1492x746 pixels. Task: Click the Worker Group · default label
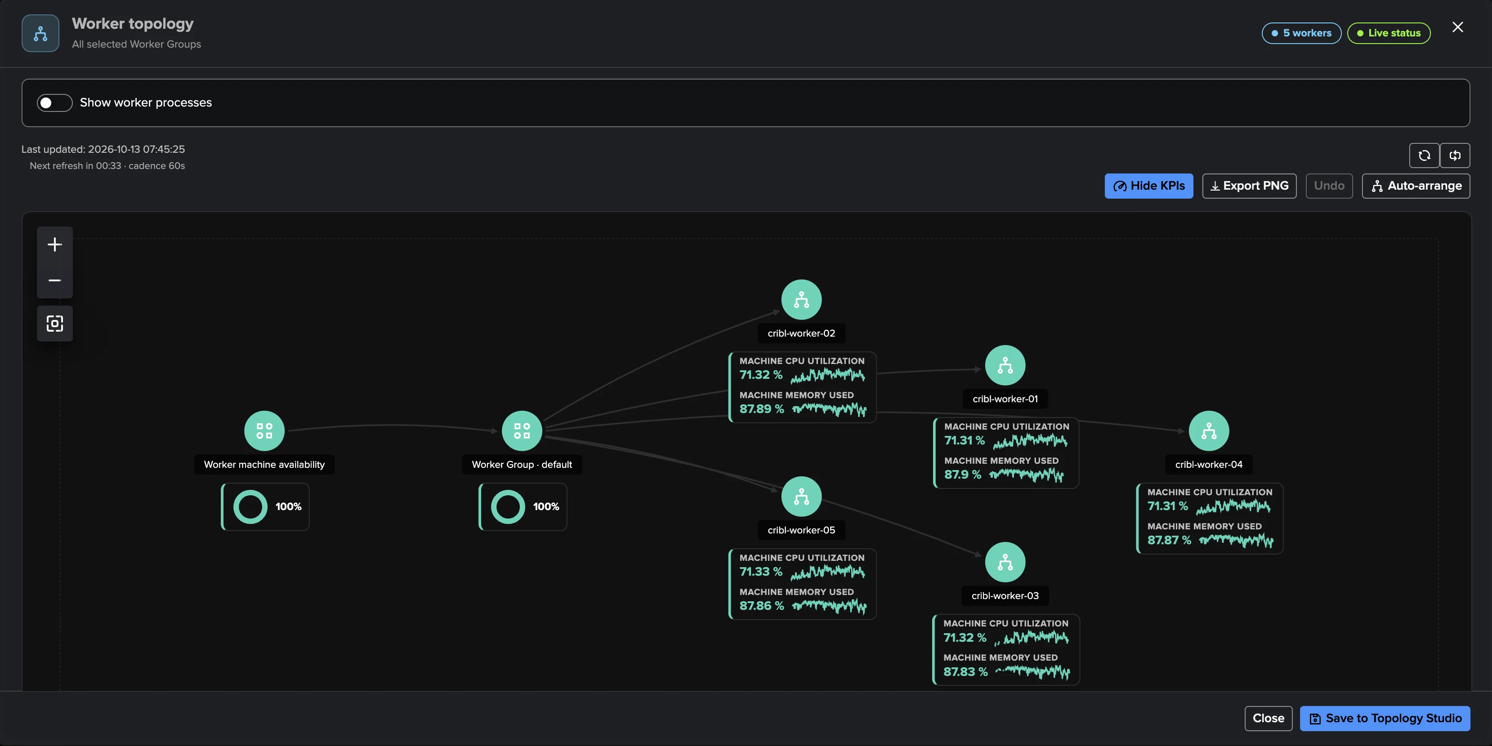[x=522, y=465]
